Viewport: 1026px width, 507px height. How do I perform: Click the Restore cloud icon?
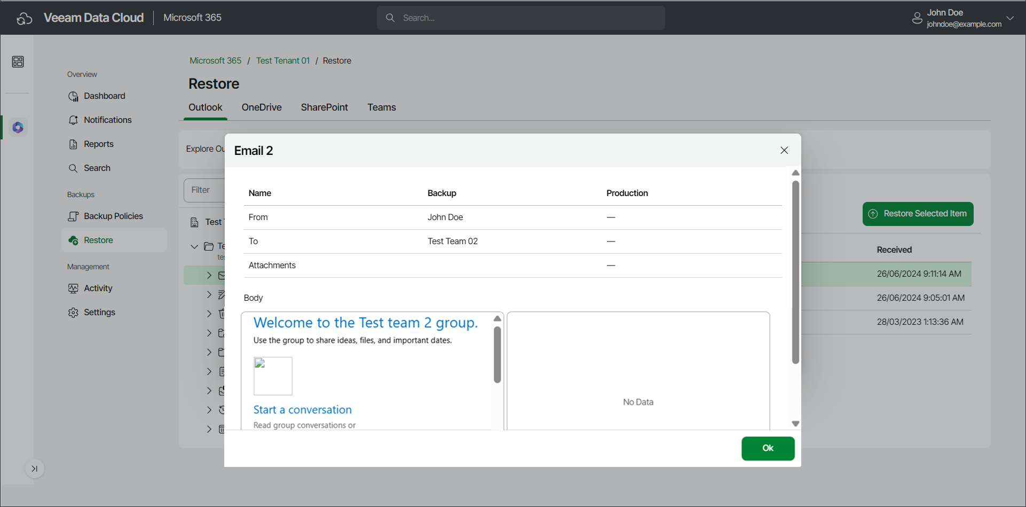click(73, 240)
